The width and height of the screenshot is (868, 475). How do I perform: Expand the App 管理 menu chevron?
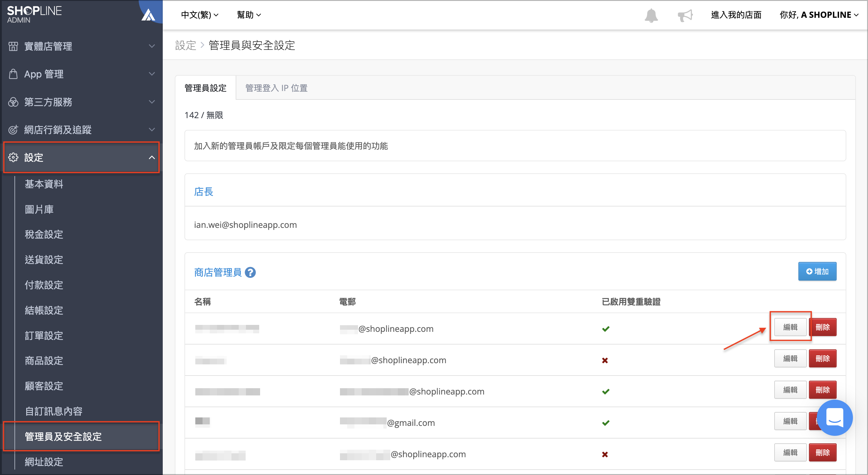(x=152, y=74)
